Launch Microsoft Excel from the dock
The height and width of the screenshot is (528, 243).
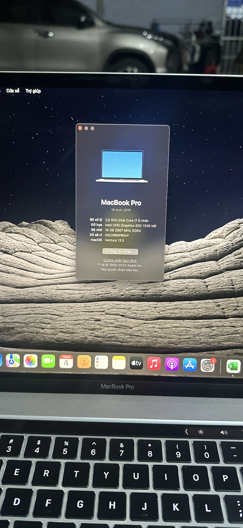(x=233, y=366)
